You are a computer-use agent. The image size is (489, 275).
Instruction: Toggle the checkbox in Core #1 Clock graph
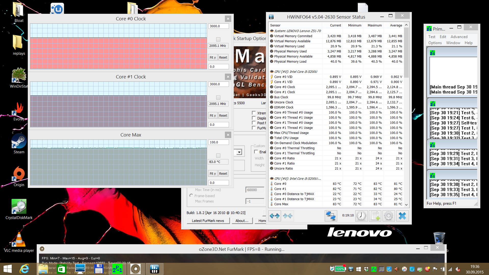[x=218, y=98]
